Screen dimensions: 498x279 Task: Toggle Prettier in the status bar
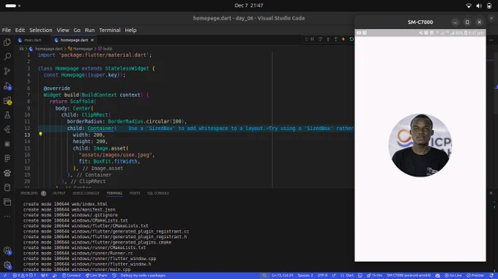475,275
